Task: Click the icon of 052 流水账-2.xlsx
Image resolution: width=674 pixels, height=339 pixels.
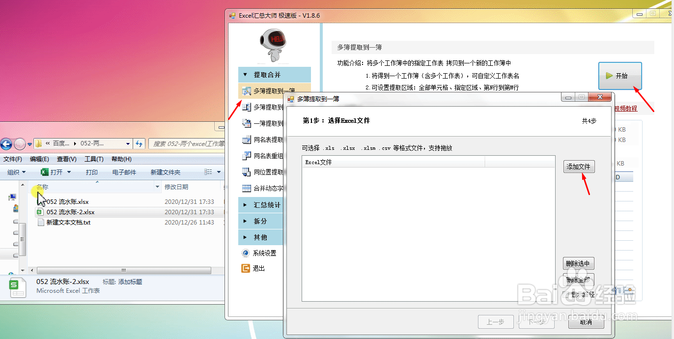Action: pos(41,212)
